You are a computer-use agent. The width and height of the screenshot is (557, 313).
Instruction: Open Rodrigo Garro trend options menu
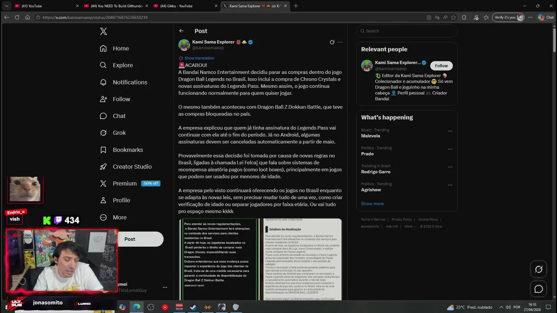tap(450, 167)
